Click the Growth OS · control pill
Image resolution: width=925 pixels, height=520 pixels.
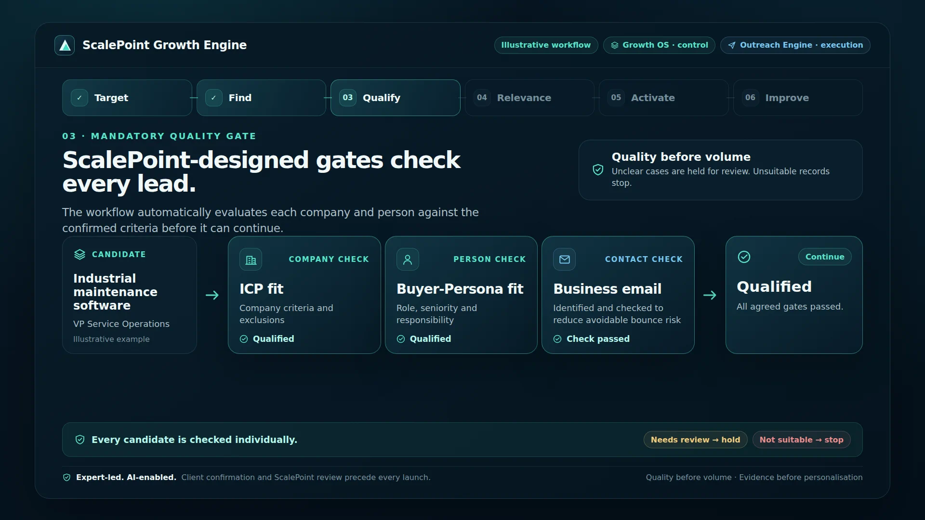coord(659,45)
